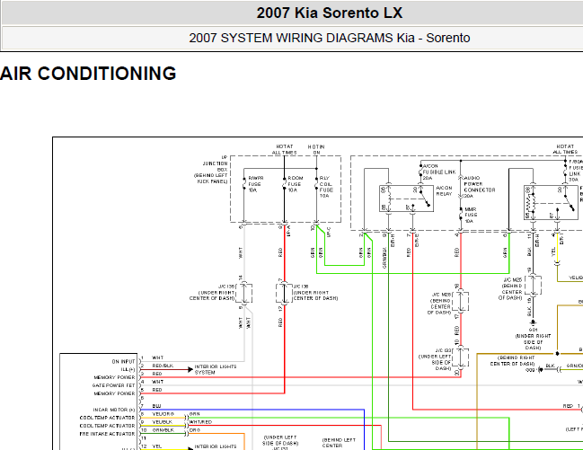The width and height of the screenshot is (583, 450).
Task: Click 'G01 (UNDER RIGHT SIDE OF DASH)' ground label
Action: (x=533, y=339)
